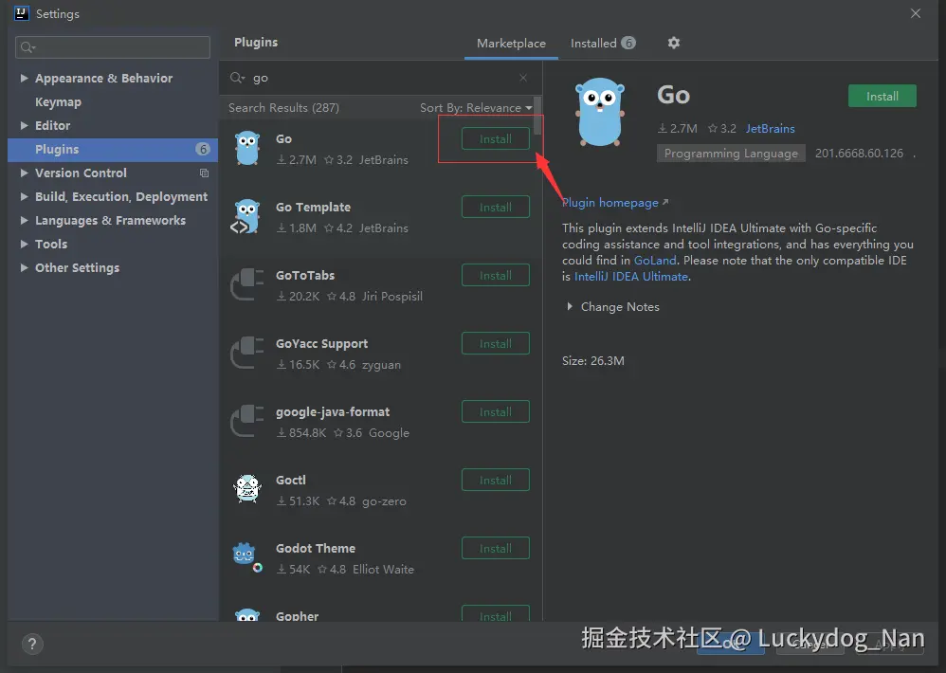Select the 'Go Template' plugin name
This screenshot has height=673, width=946.
pyautogui.click(x=313, y=207)
